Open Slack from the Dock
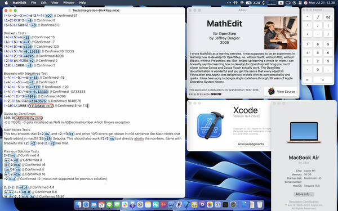338x211 pixels. point(125,204)
